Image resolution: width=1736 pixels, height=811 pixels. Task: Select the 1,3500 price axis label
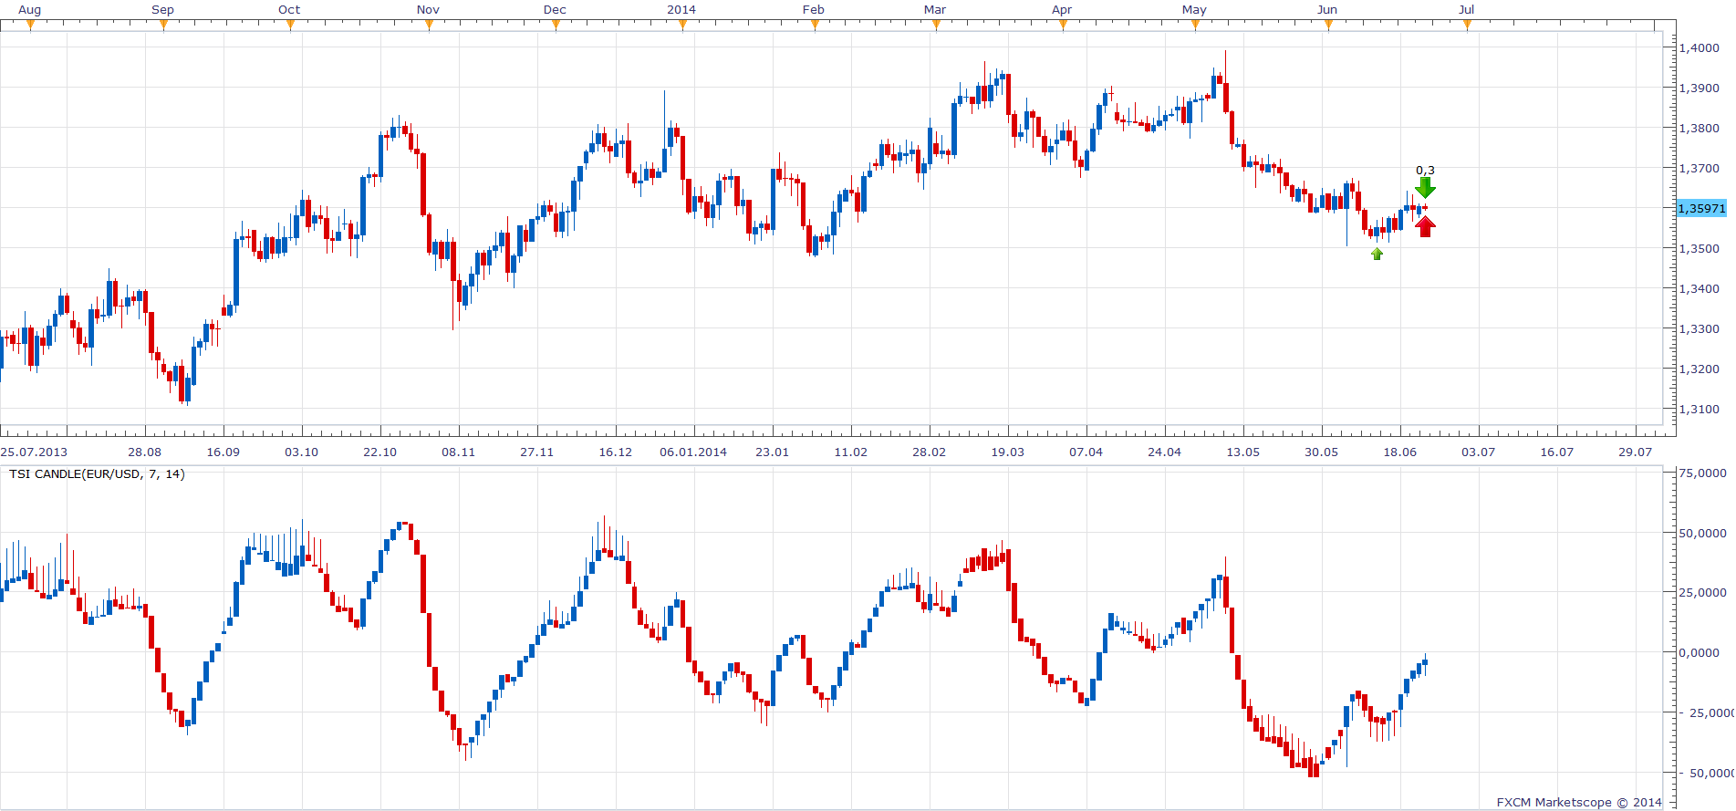click(x=1700, y=248)
